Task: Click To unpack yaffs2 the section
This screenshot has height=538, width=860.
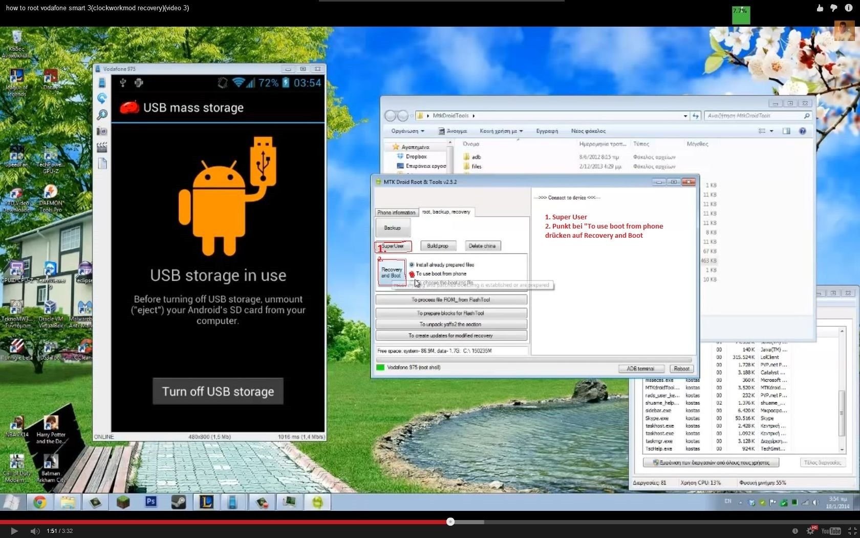Action: point(451,324)
